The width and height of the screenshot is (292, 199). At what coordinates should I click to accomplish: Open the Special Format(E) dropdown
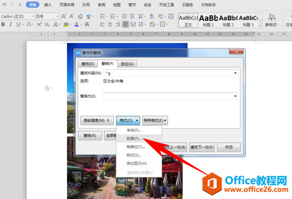click(155, 120)
